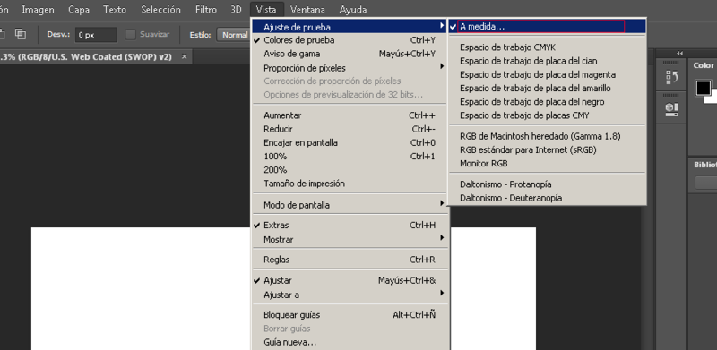Click the white background color swatch
717x350 pixels.
click(713, 98)
